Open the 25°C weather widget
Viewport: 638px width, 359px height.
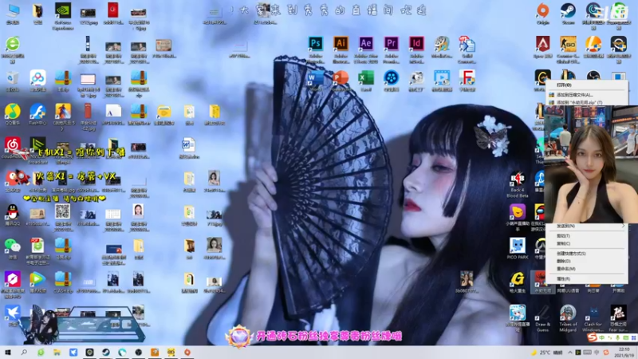point(547,353)
